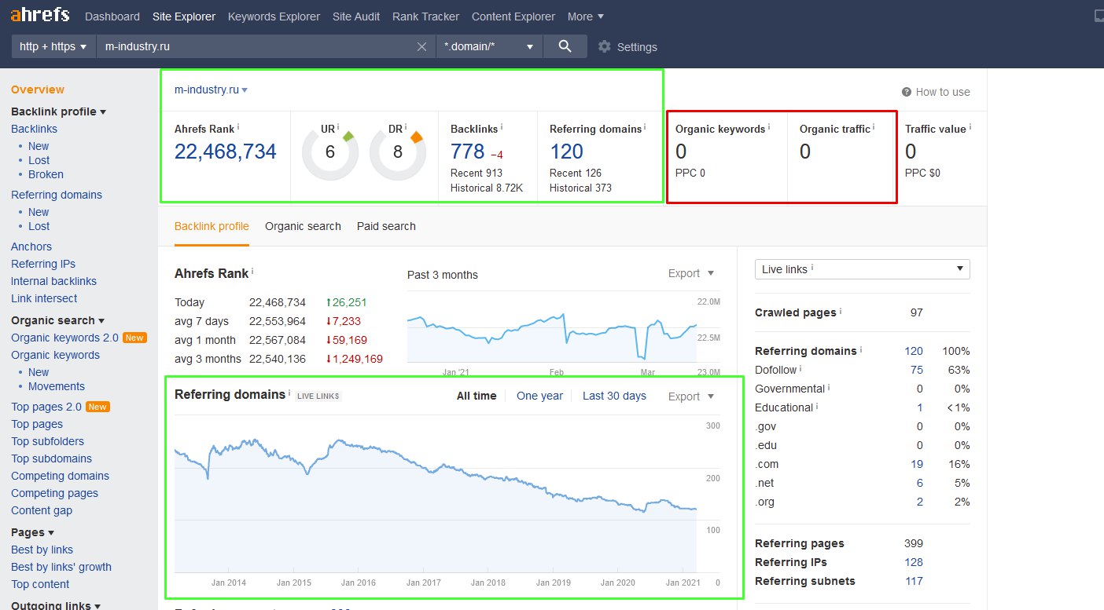The image size is (1104, 610).
Task: Open Anchors report in the sidebar
Action: click(x=31, y=247)
